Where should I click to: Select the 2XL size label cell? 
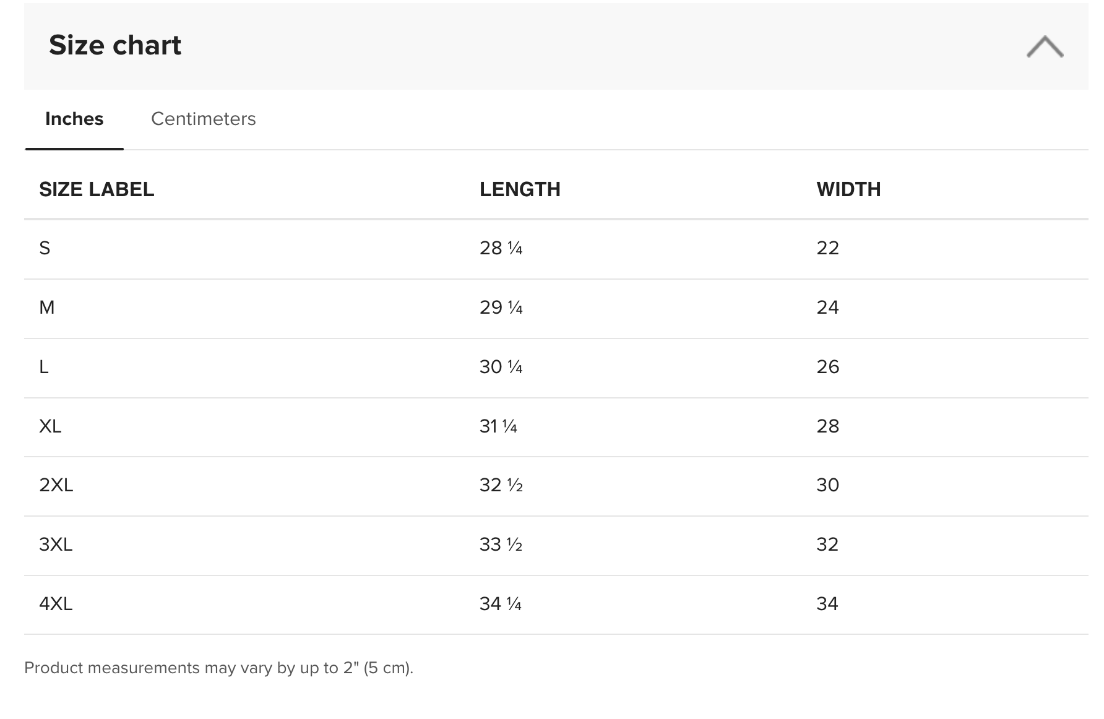click(x=56, y=485)
